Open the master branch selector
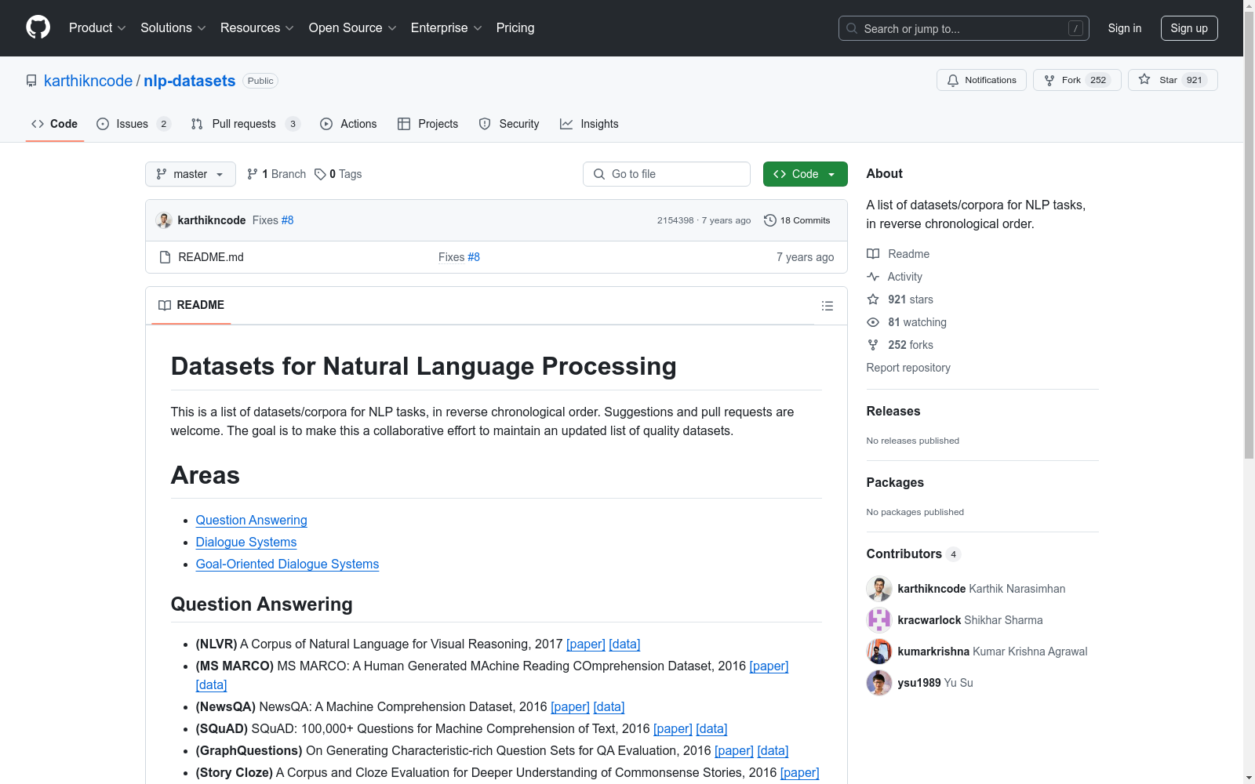The height and width of the screenshot is (784, 1255). (191, 174)
